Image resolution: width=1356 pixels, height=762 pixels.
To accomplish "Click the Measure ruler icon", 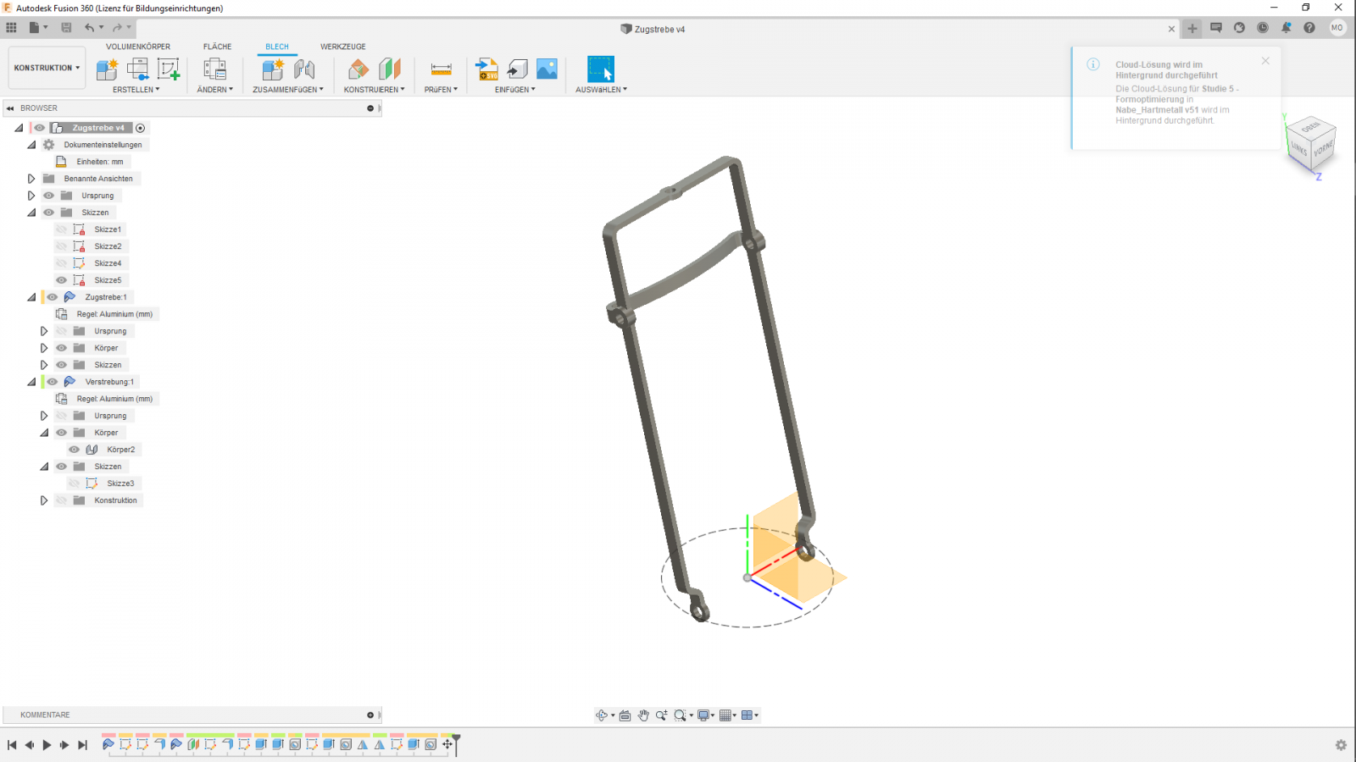I will pos(442,69).
